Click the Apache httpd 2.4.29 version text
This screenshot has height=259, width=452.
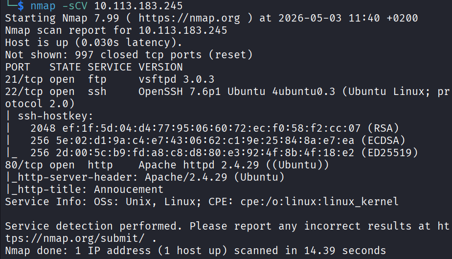(199, 165)
